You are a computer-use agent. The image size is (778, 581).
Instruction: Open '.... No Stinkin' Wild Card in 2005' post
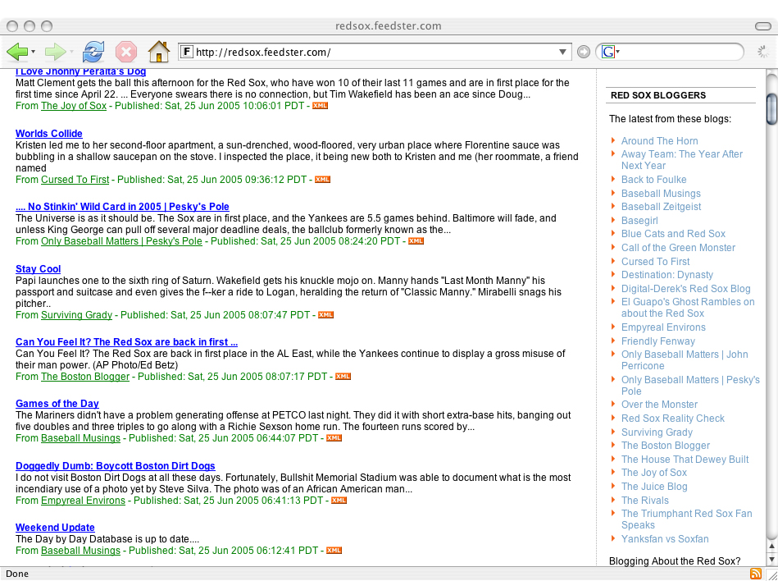(122, 207)
